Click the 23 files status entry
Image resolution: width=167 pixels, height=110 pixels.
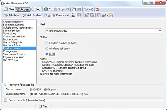coord(43,106)
